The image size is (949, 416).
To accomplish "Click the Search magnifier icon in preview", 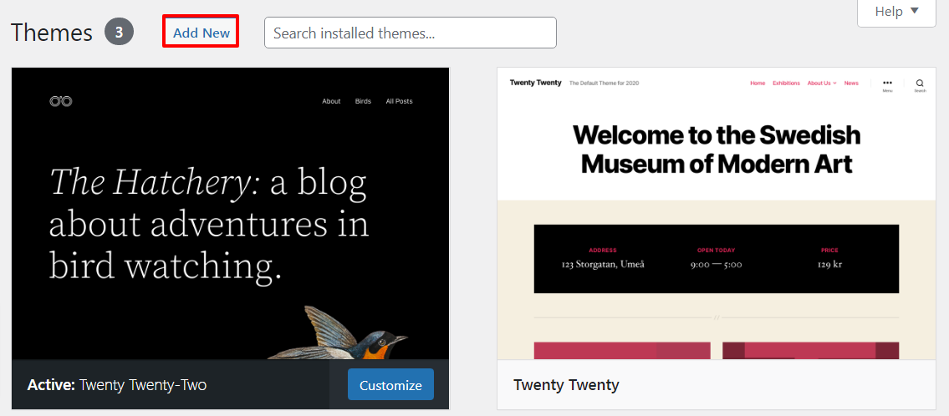I will (x=920, y=84).
